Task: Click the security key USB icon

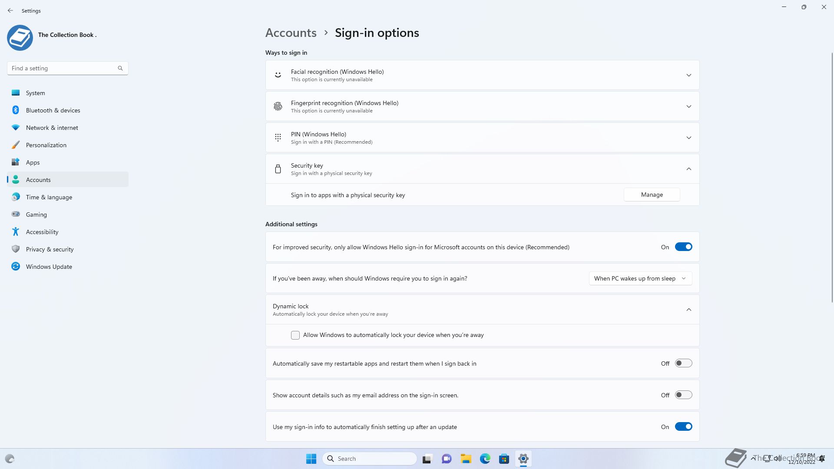Action: point(278,169)
